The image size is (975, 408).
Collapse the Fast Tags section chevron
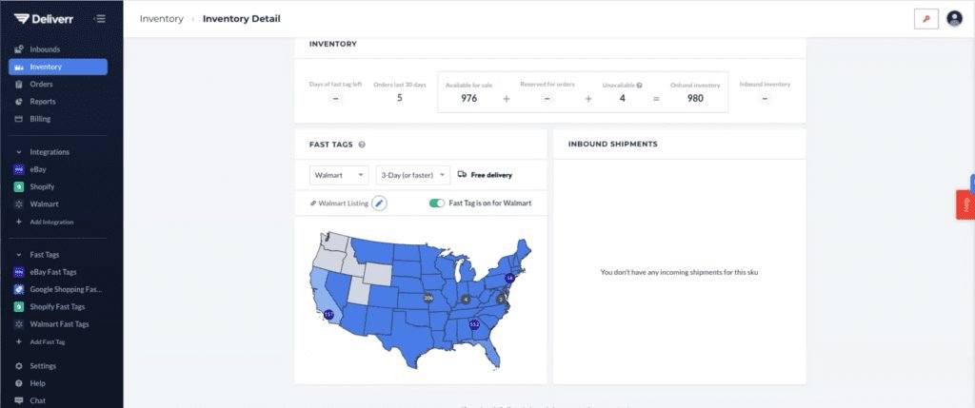(x=19, y=255)
